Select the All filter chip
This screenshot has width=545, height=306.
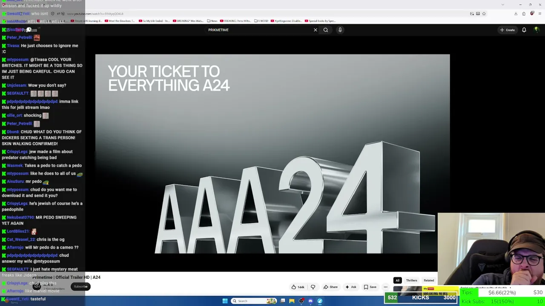coord(397,280)
